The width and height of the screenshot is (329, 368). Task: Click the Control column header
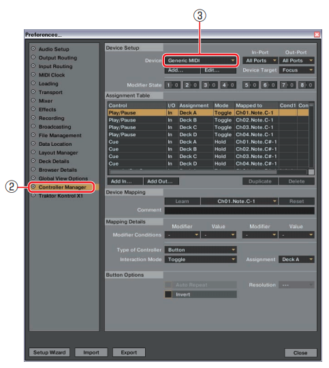[x=137, y=106]
